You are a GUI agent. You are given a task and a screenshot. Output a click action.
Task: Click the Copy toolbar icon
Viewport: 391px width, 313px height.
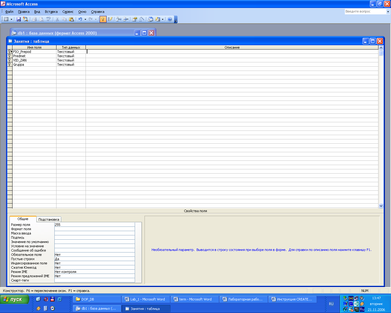64,19
